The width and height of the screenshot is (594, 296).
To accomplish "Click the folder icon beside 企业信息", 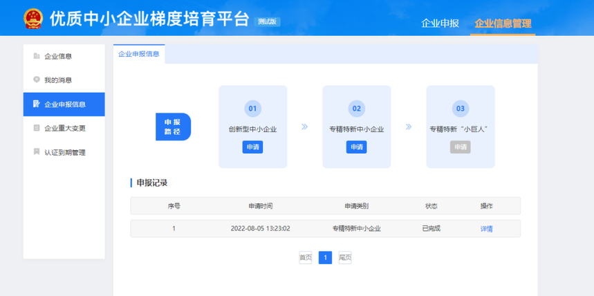I will [x=37, y=56].
